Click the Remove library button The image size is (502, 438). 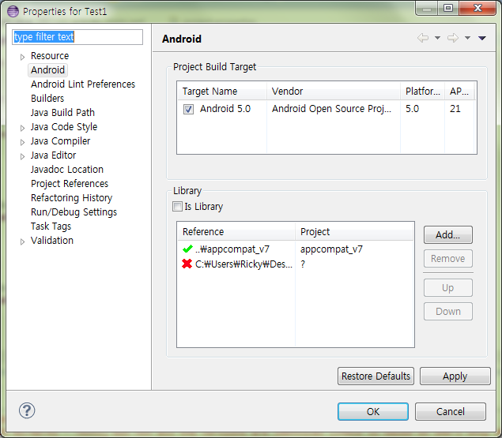(x=448, y=258)
